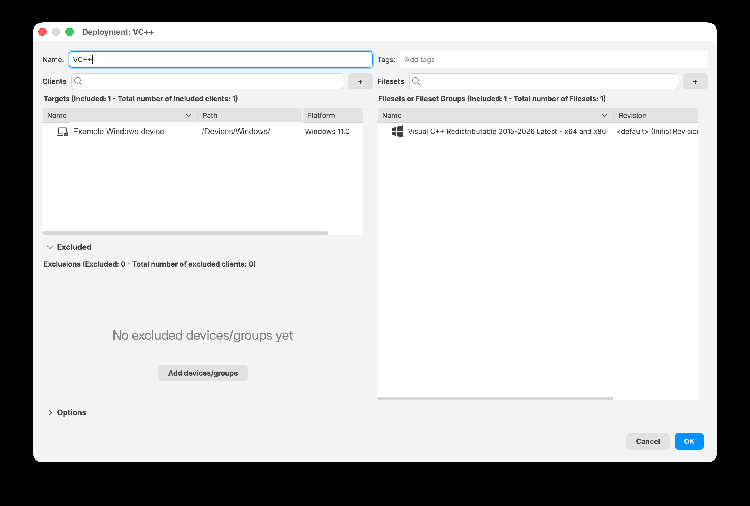Close the Deployment window with red button
Image resolution: width=750 pixels, height=506 pixels.
coord(42,32)
